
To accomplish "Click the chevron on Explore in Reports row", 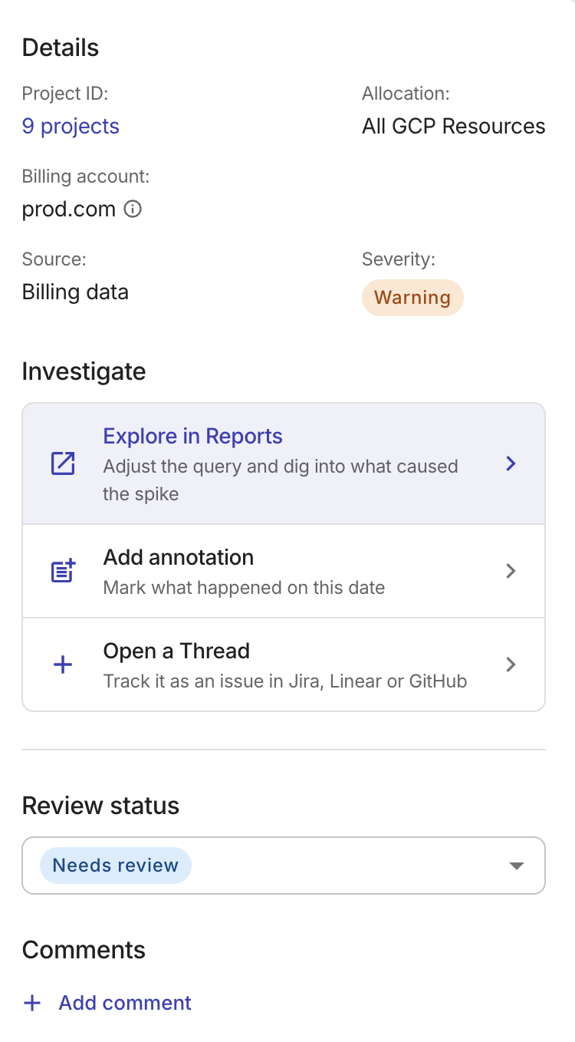I will 511,463.
